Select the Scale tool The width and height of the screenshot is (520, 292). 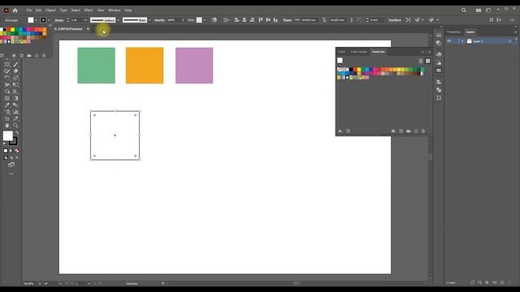15,78
